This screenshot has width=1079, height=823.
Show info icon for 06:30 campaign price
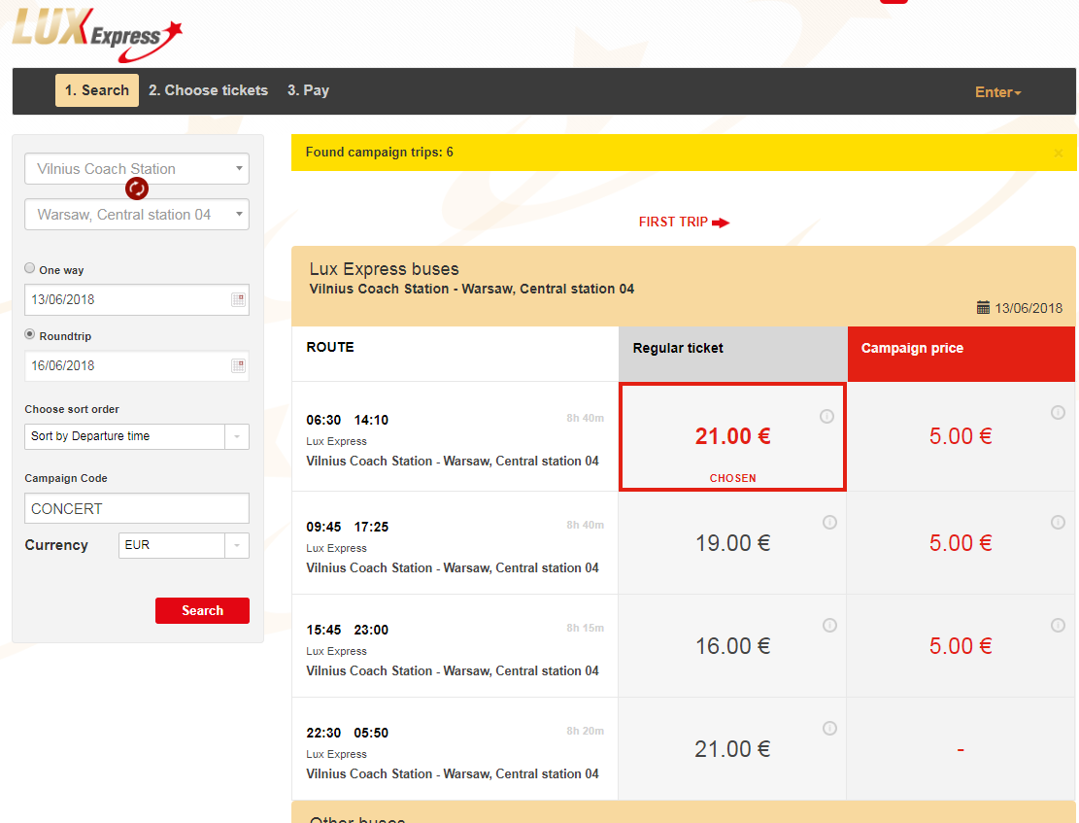pyautogui.click(x=1058, y=413)
